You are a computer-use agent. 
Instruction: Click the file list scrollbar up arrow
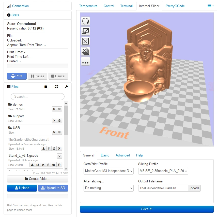(x=66, y=103)
